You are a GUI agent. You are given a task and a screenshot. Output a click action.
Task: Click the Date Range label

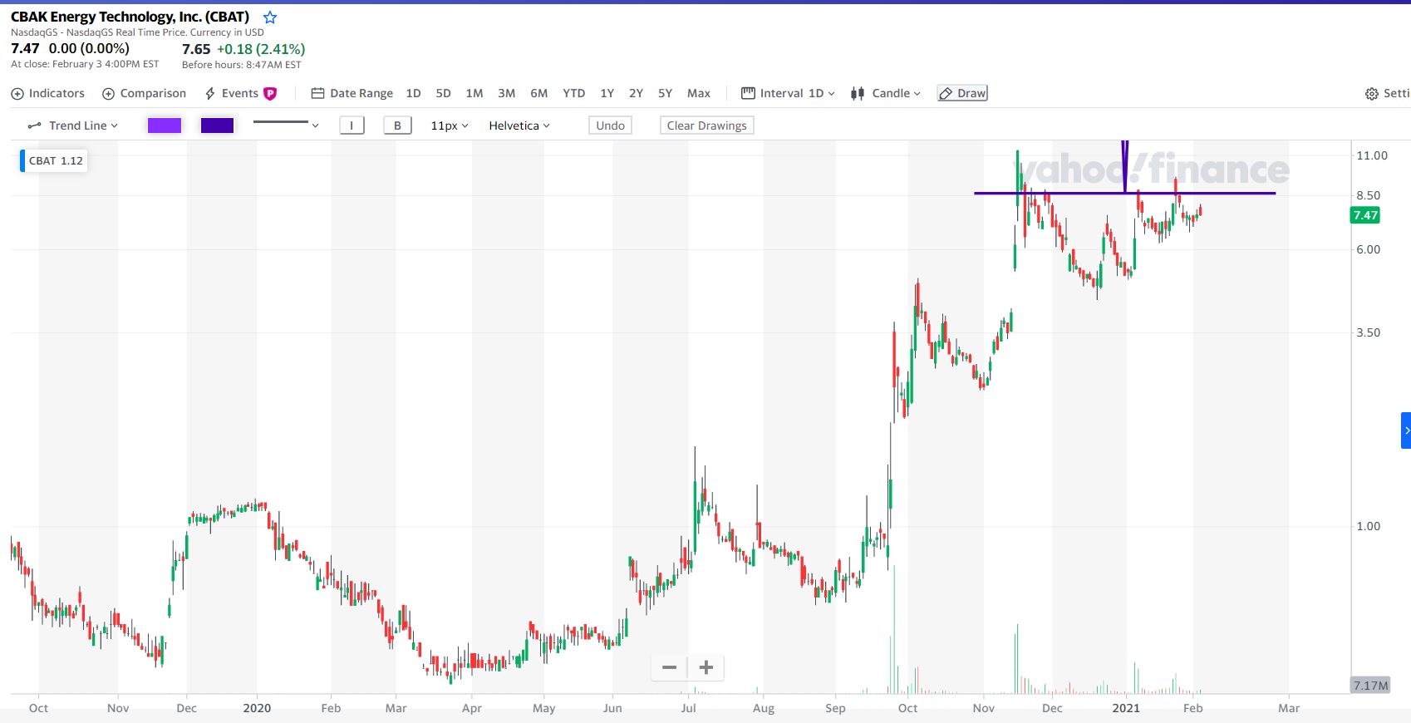tap(361, 93)
